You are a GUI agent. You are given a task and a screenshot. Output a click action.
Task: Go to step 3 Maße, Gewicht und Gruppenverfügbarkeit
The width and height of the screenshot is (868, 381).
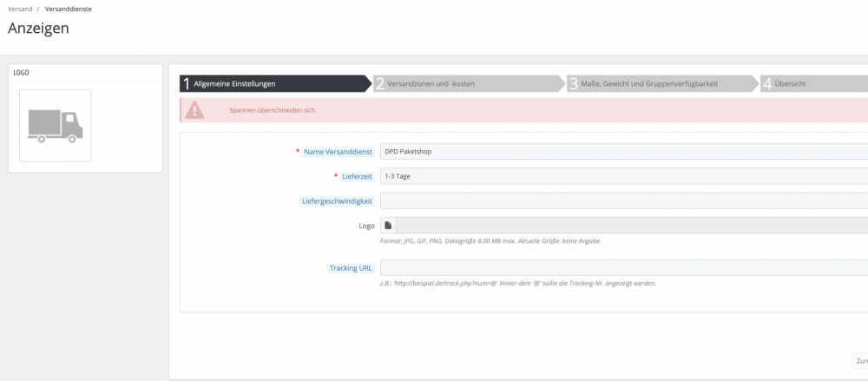(662, 83)
